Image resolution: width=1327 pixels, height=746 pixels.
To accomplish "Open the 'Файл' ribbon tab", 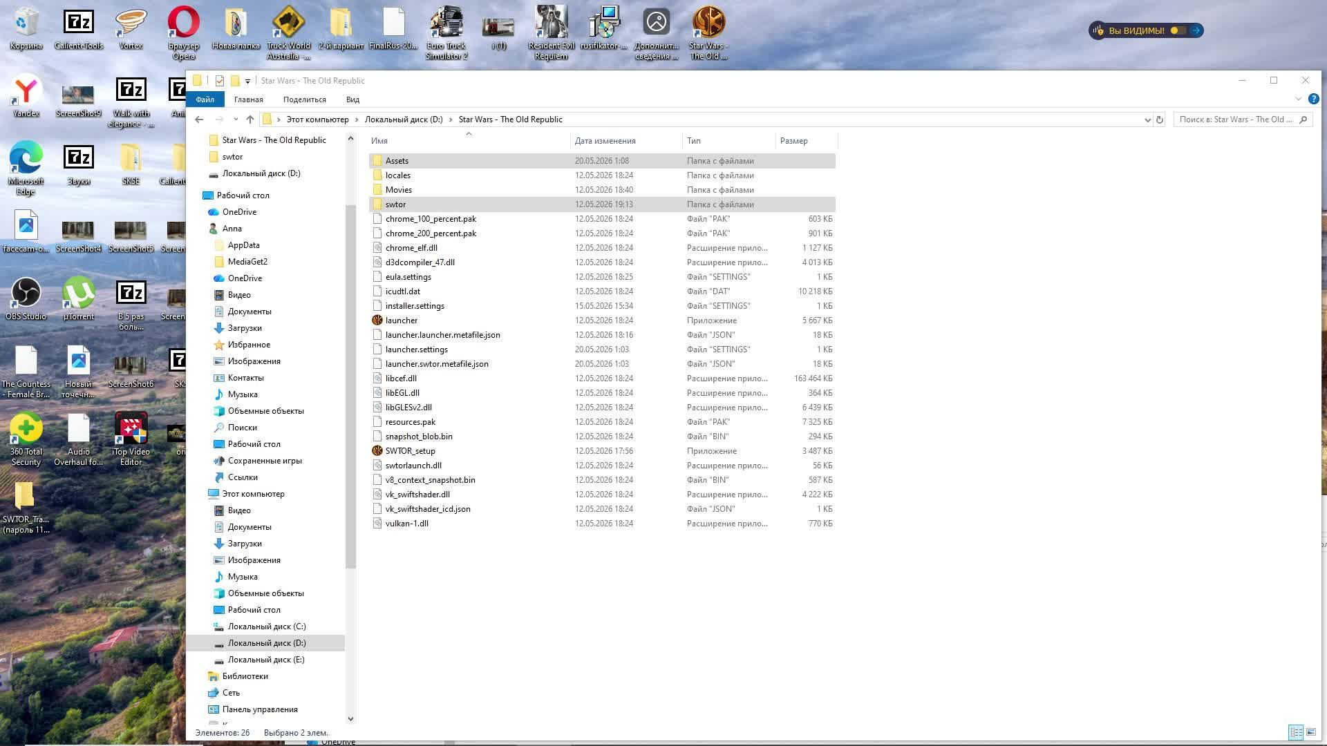I will [205, 99].
